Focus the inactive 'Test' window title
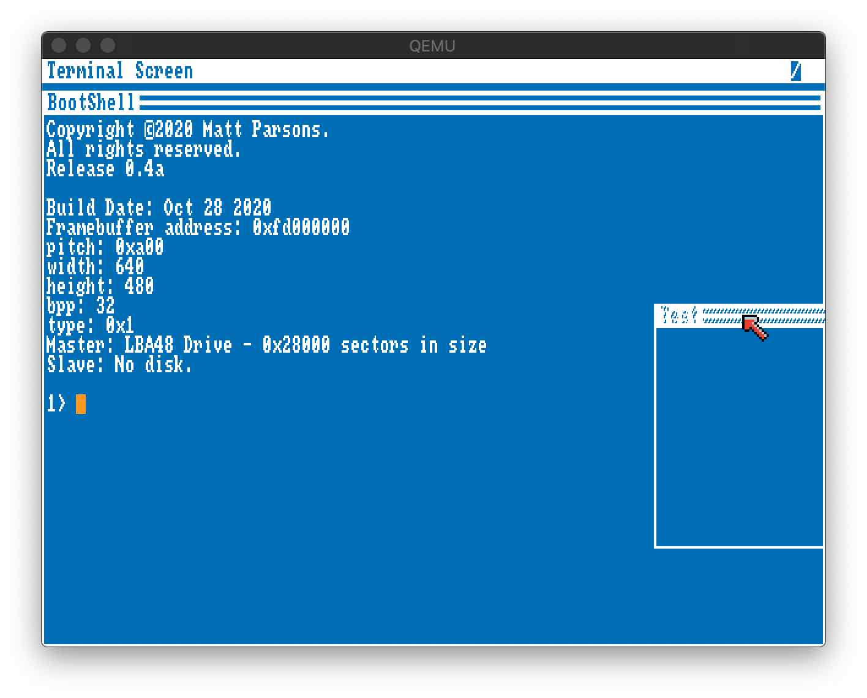The width and height of the screenshot is (867, 698). (x=679, y=315)
